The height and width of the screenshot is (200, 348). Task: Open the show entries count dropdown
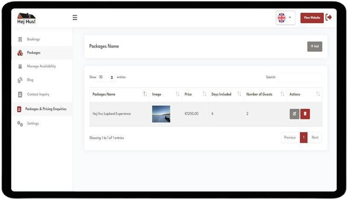106,77
